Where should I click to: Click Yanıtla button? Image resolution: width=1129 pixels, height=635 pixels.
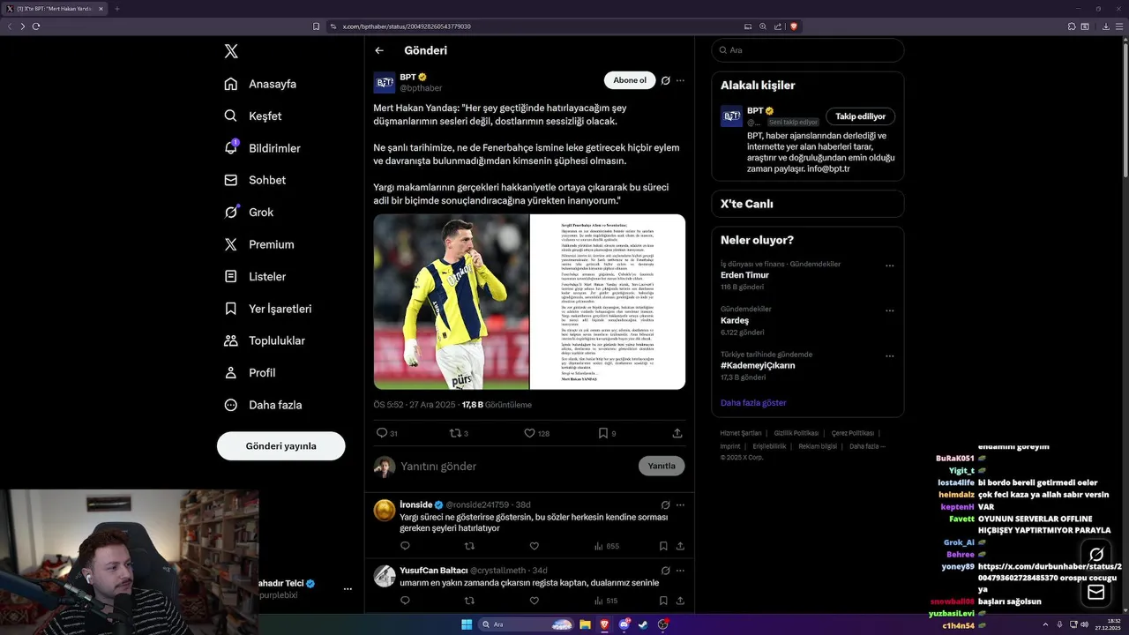pyautogui.click(x=662, y=466)
